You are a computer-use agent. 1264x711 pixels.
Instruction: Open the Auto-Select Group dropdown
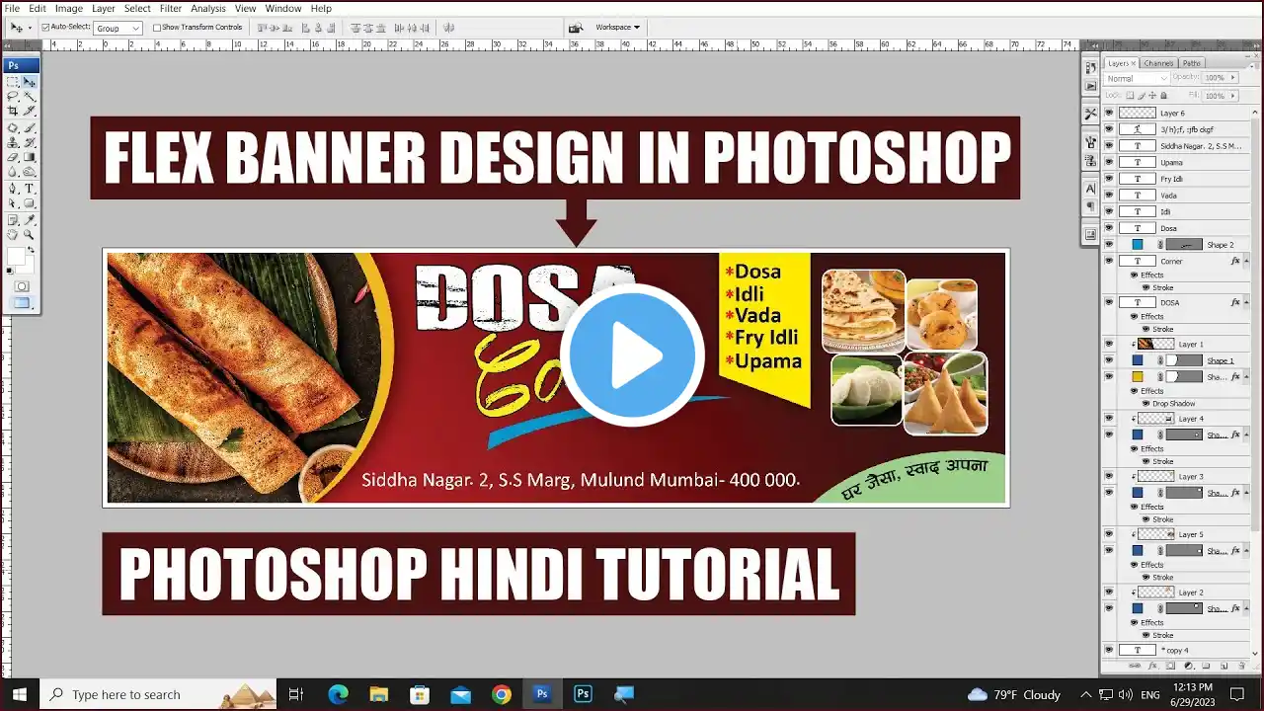[x=118, y=28]
